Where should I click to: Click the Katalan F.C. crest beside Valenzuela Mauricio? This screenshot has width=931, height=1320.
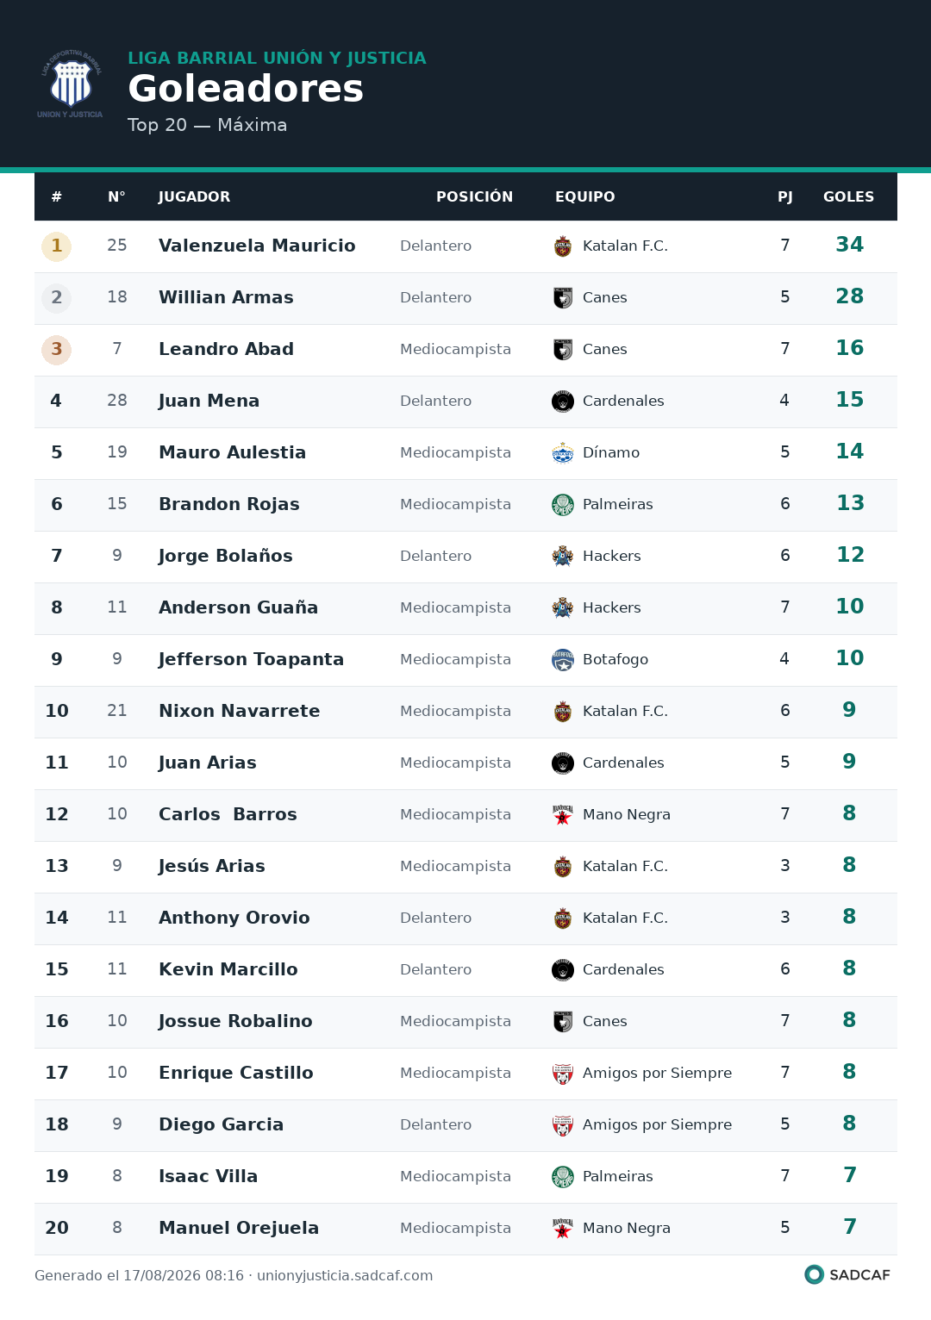563,246
